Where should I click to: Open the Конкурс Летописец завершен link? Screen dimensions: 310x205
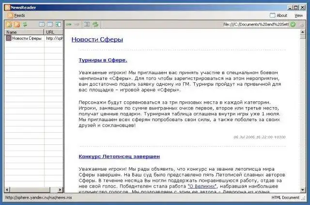pyautogui.click(x=119, y=157)
